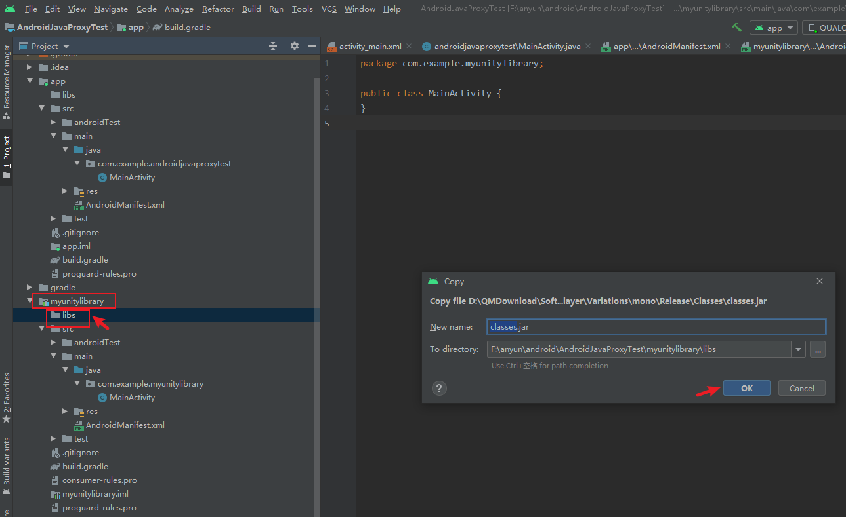The width and height of the screenshot is (846, 517).
Task: Select app AndroidManifest.xml in tree
Action: tap(119, 204)
